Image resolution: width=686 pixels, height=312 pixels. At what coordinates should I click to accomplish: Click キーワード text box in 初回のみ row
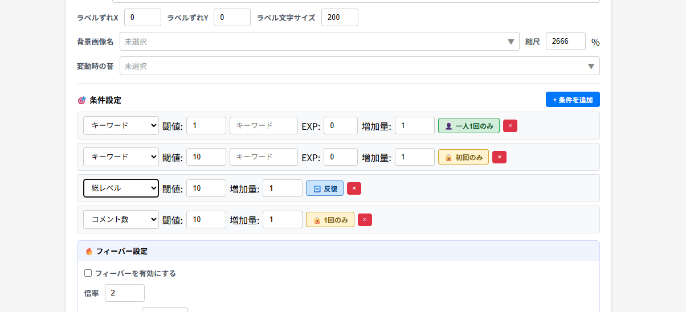(x=264, y=157)
